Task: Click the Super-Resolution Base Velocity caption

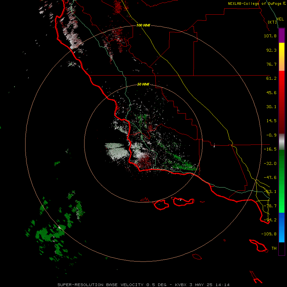Action: coord(143,285)
